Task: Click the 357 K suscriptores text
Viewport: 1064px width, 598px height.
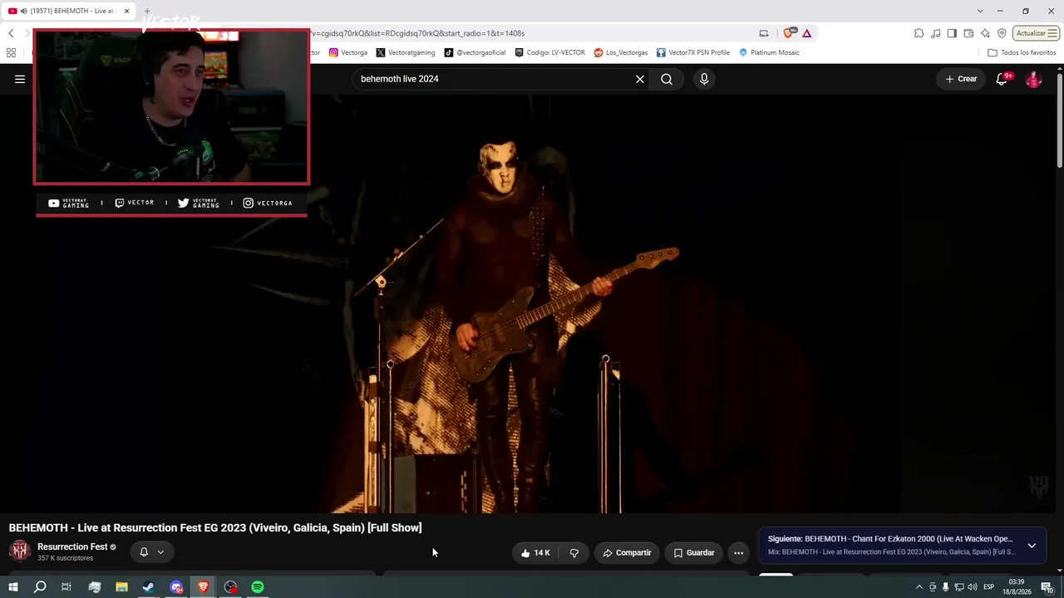Action: tap(65, 558)
